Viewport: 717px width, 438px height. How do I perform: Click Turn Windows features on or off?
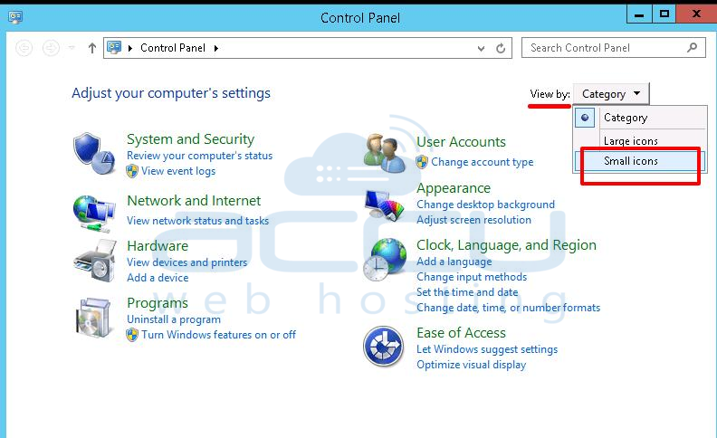coord(218,335)
